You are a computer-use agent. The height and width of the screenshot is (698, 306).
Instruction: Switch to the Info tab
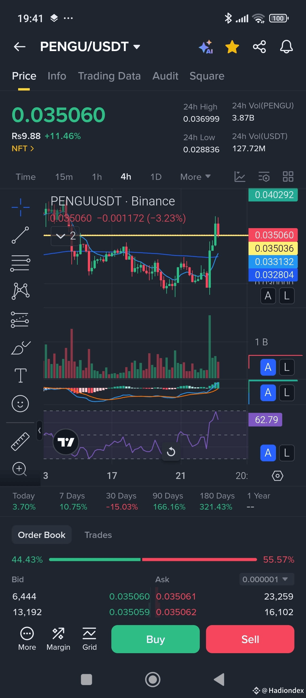tap(57, 76)
